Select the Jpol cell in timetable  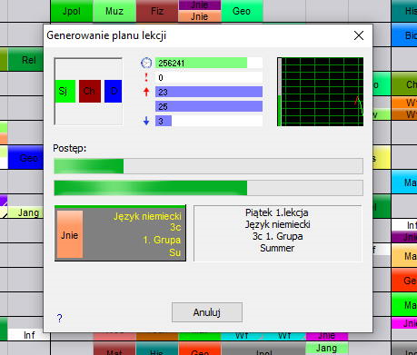(x=72, y=11)
